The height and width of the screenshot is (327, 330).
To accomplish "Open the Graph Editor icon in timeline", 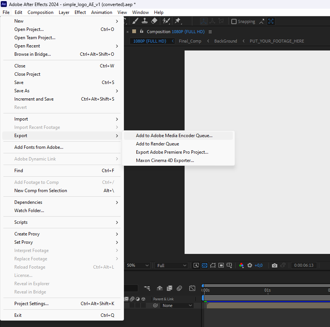I will [x=192, y=288].
